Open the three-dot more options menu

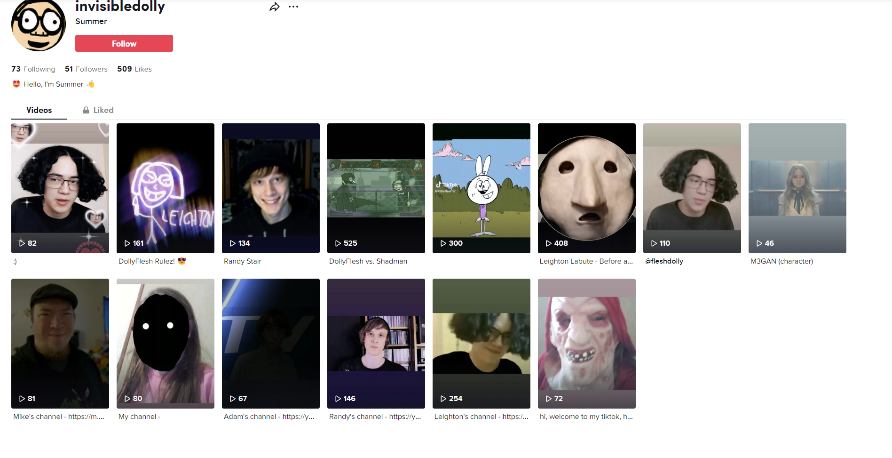(x=293, y=7)
